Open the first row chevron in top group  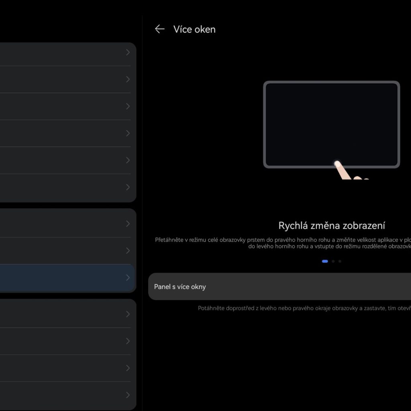[128, 52]
